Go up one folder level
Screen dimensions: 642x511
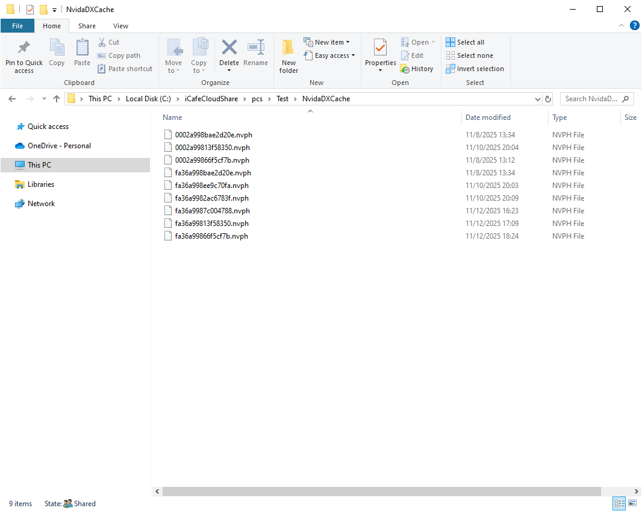57,99
